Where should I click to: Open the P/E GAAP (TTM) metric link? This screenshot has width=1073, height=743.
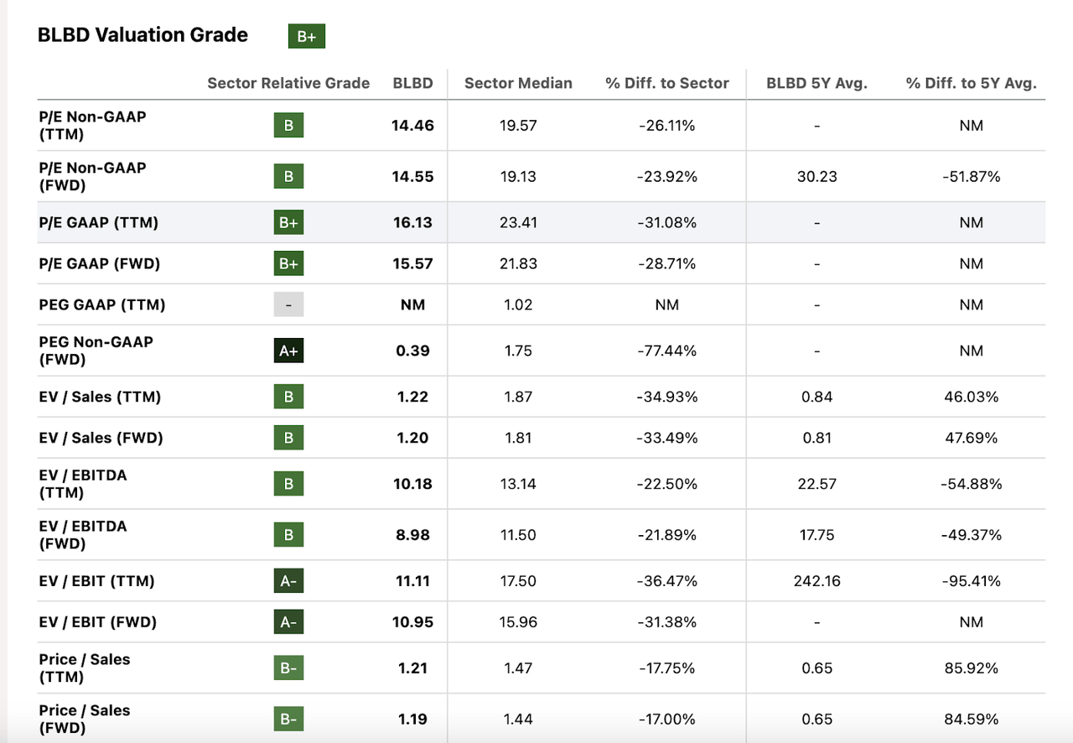coord(98,223)
